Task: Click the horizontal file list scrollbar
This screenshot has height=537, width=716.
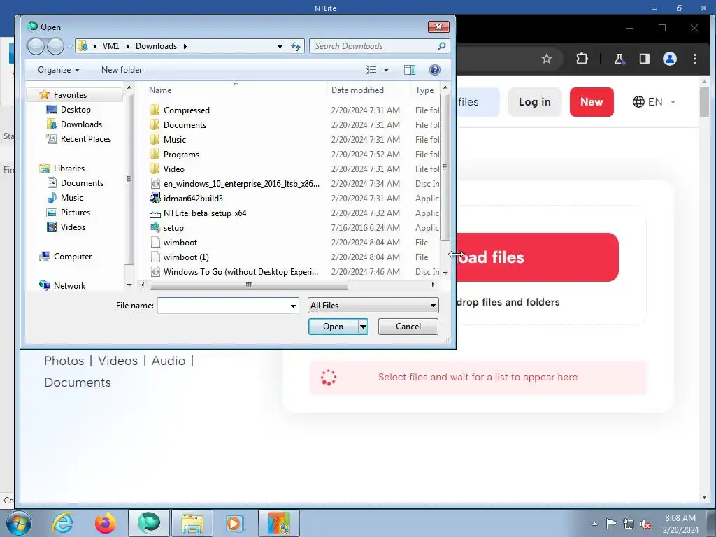Action: tap(249, 285)
